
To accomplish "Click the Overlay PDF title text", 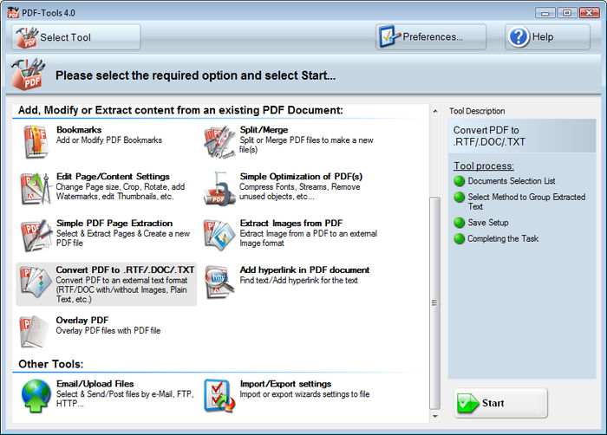I will [82, 320].
